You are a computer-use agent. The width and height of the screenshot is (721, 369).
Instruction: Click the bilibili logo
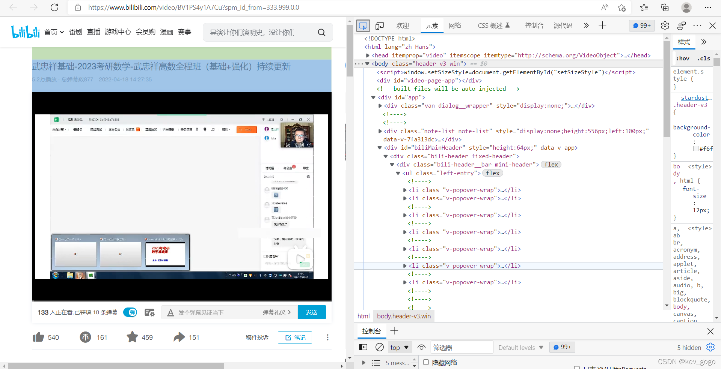(25, 32)
